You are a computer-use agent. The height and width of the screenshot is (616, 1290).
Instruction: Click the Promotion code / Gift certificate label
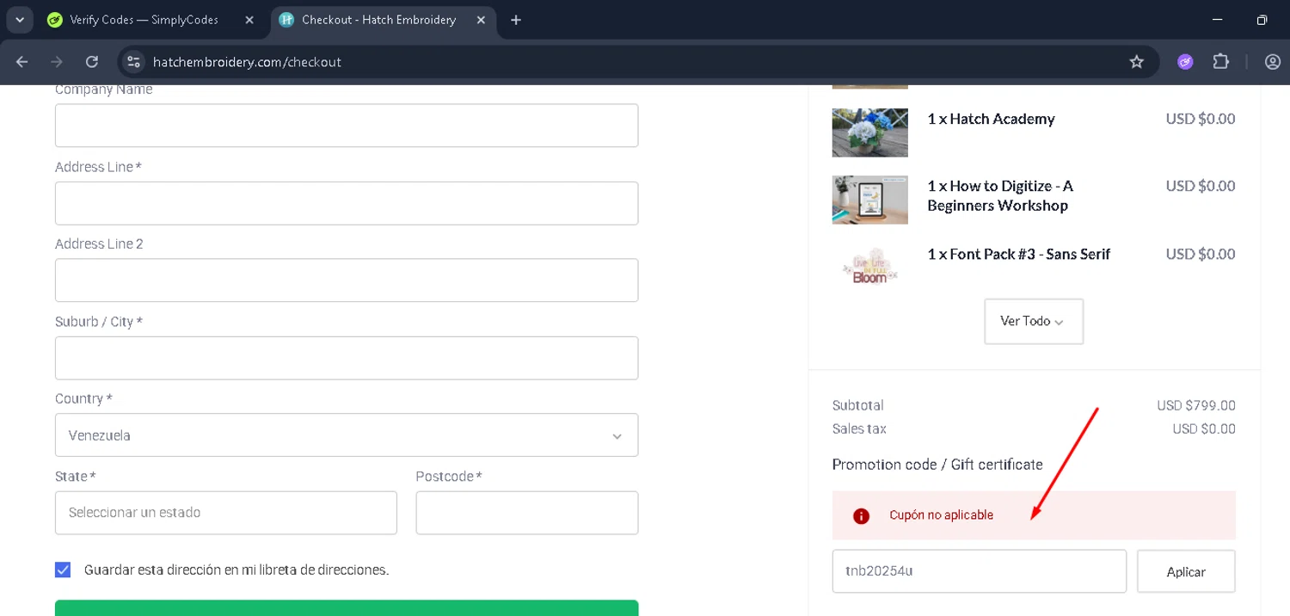coord(937,465)
